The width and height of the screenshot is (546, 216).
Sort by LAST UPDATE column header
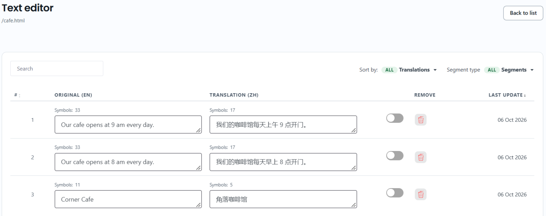[x=507, y=95]
